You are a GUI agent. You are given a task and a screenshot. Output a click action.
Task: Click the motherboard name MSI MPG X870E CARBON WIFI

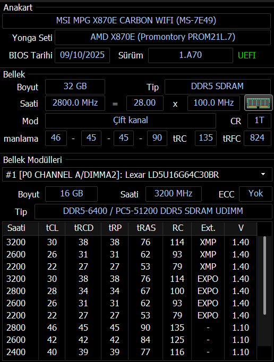point(136,21)
